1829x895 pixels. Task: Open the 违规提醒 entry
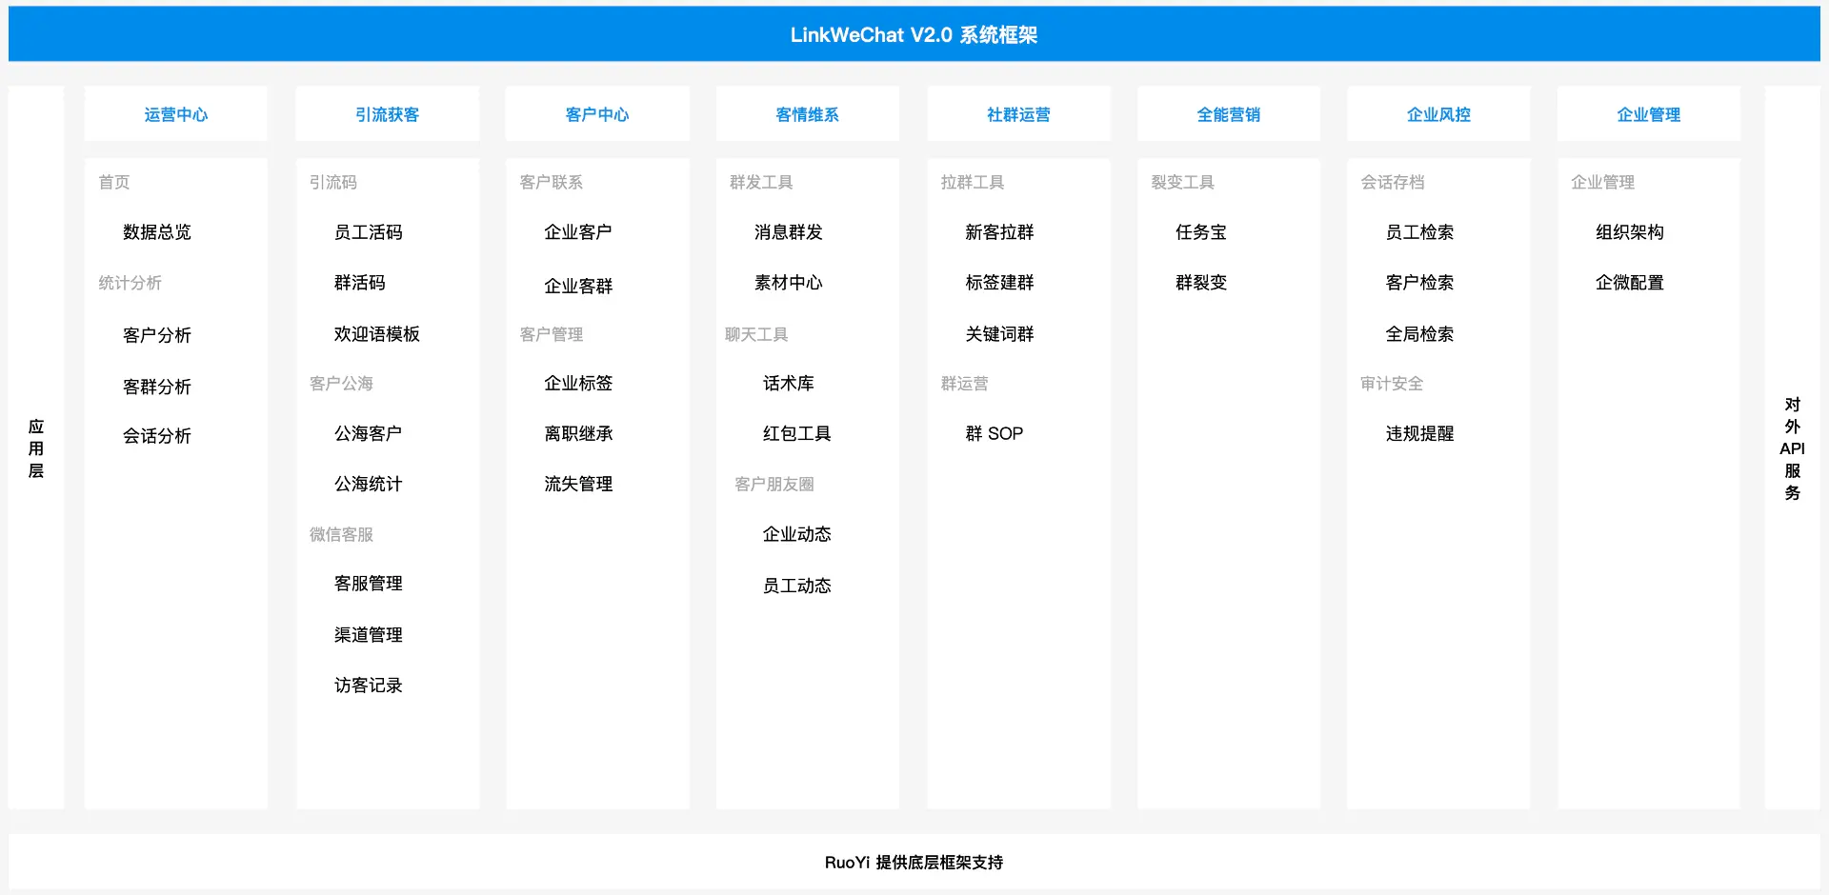coord(1419,433)
